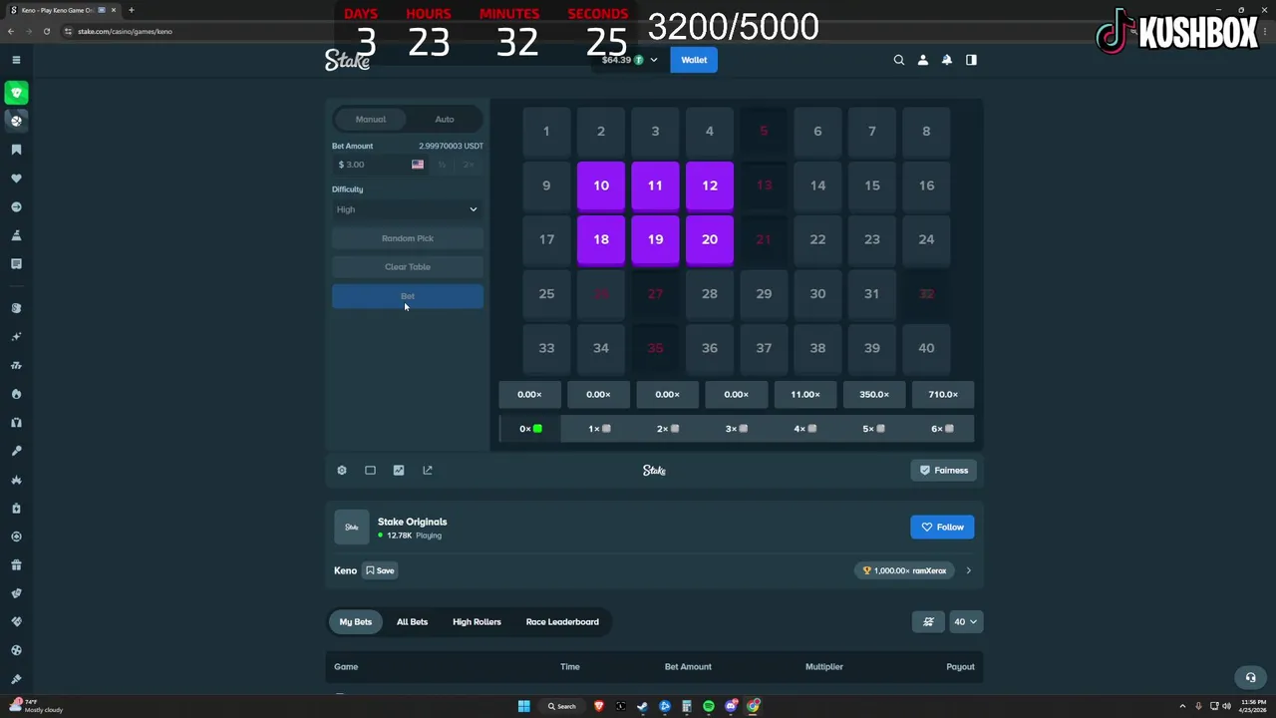Switch to Auto betting tab
The image size is (1276, 718).
(445, 120)
